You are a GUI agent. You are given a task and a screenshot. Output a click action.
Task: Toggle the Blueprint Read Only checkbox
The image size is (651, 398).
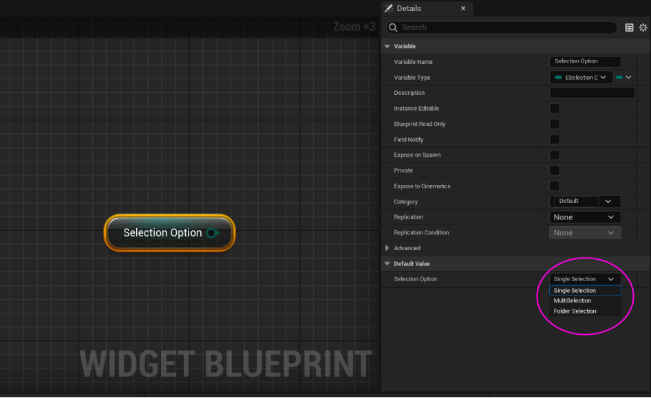tap(554, 124)
